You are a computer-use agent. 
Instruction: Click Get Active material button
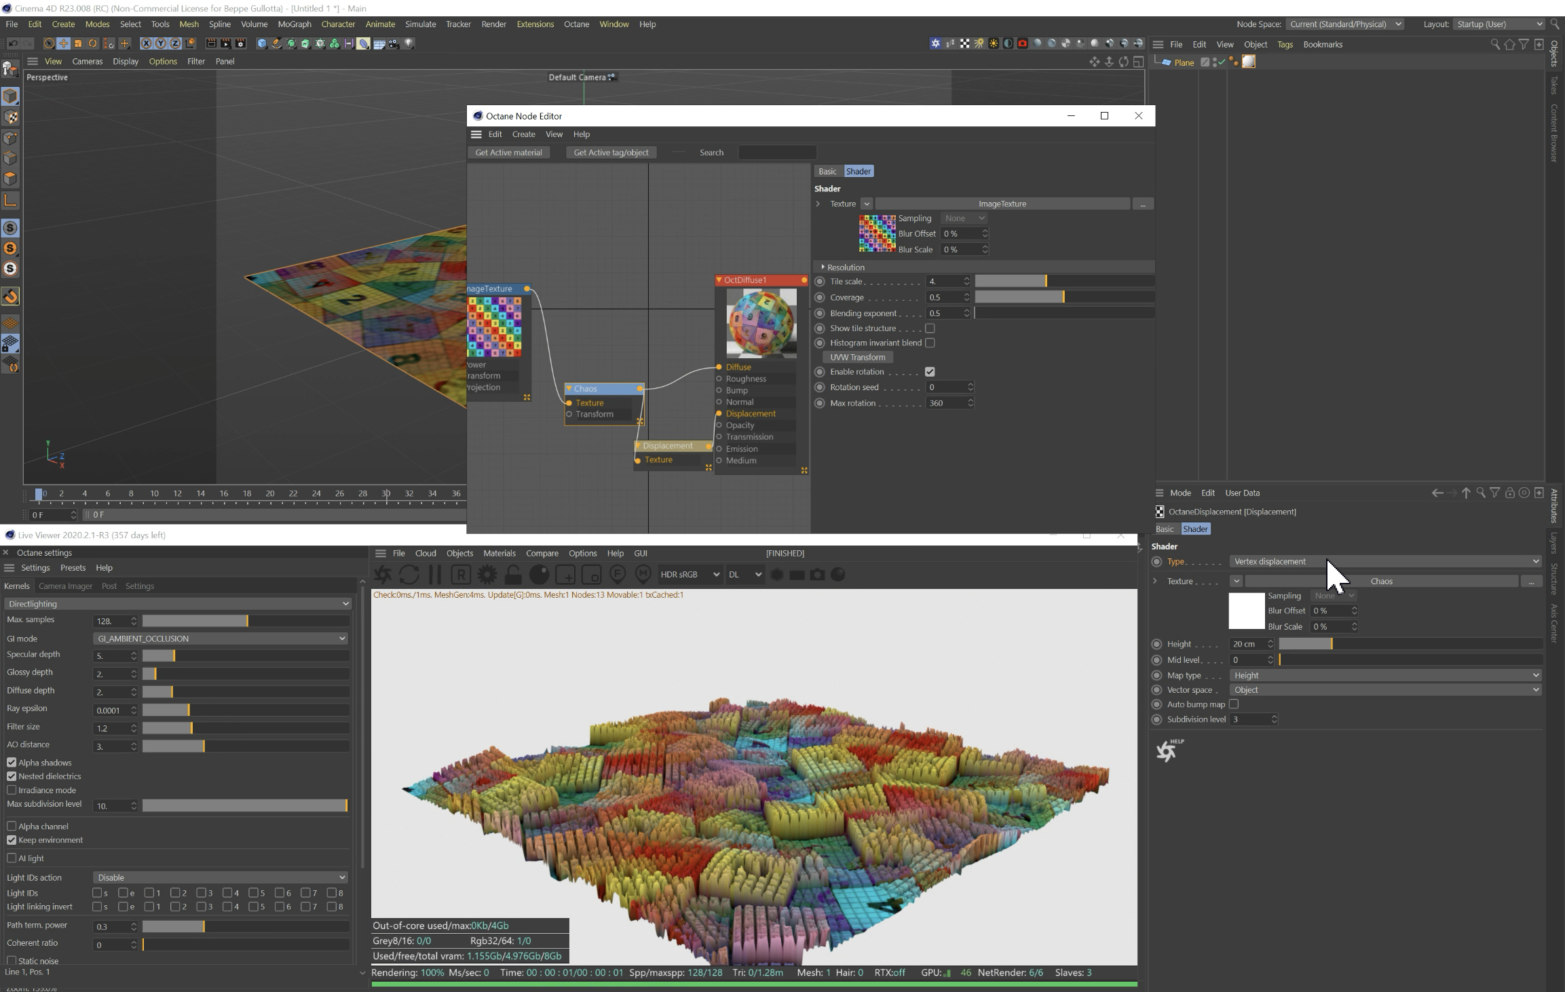[508, 153]
